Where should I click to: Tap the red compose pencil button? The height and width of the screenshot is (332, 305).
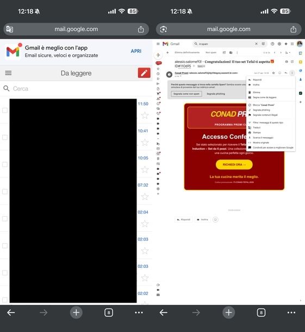[x=144, y=73]
